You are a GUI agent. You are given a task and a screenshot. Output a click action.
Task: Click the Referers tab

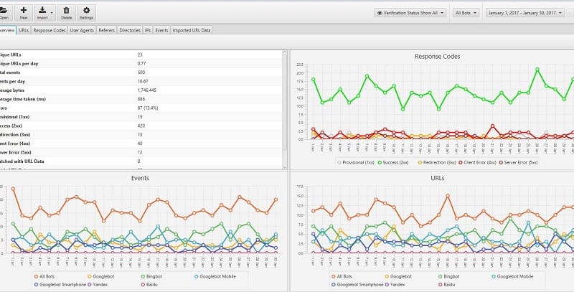(107, 30)
